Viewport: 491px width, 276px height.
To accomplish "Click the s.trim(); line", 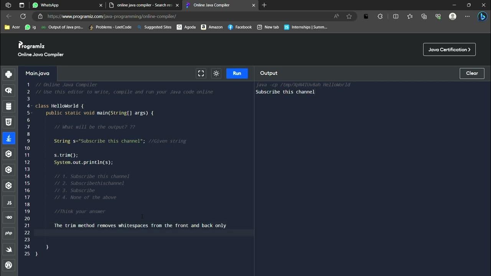I will pos(66,155).
